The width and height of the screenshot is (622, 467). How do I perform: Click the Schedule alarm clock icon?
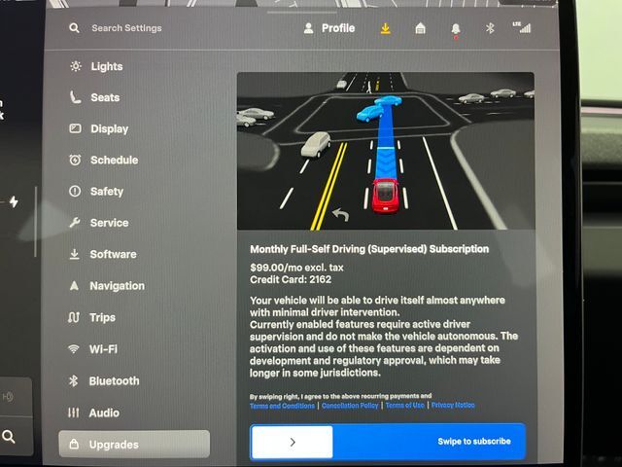75,160
